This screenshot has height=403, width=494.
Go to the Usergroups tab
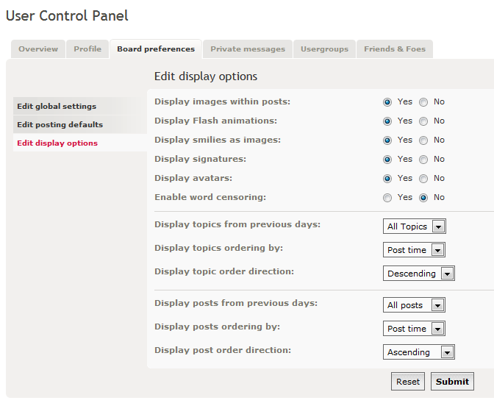pyautogui.click(x=324, y=49)
